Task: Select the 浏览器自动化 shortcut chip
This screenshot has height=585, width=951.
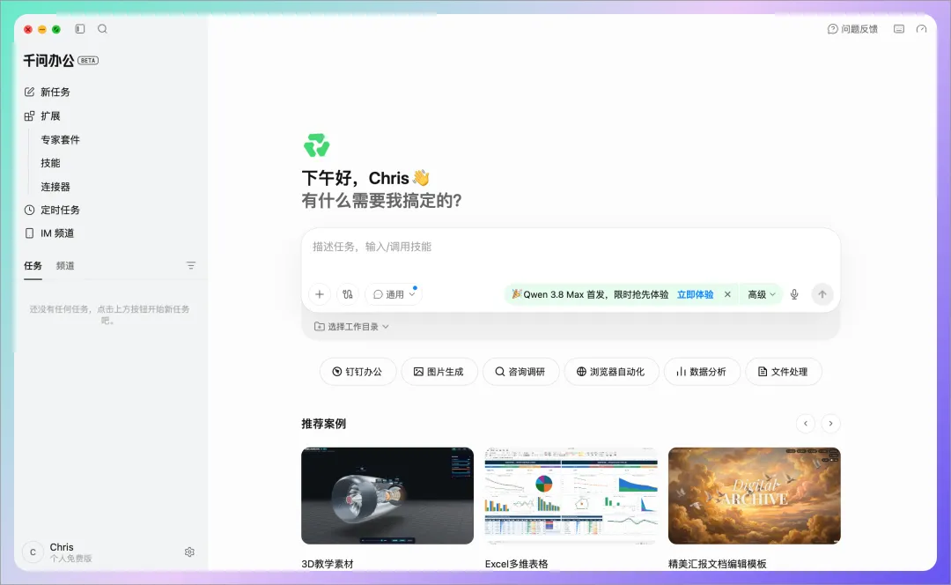Action: [x=611, y=372]
